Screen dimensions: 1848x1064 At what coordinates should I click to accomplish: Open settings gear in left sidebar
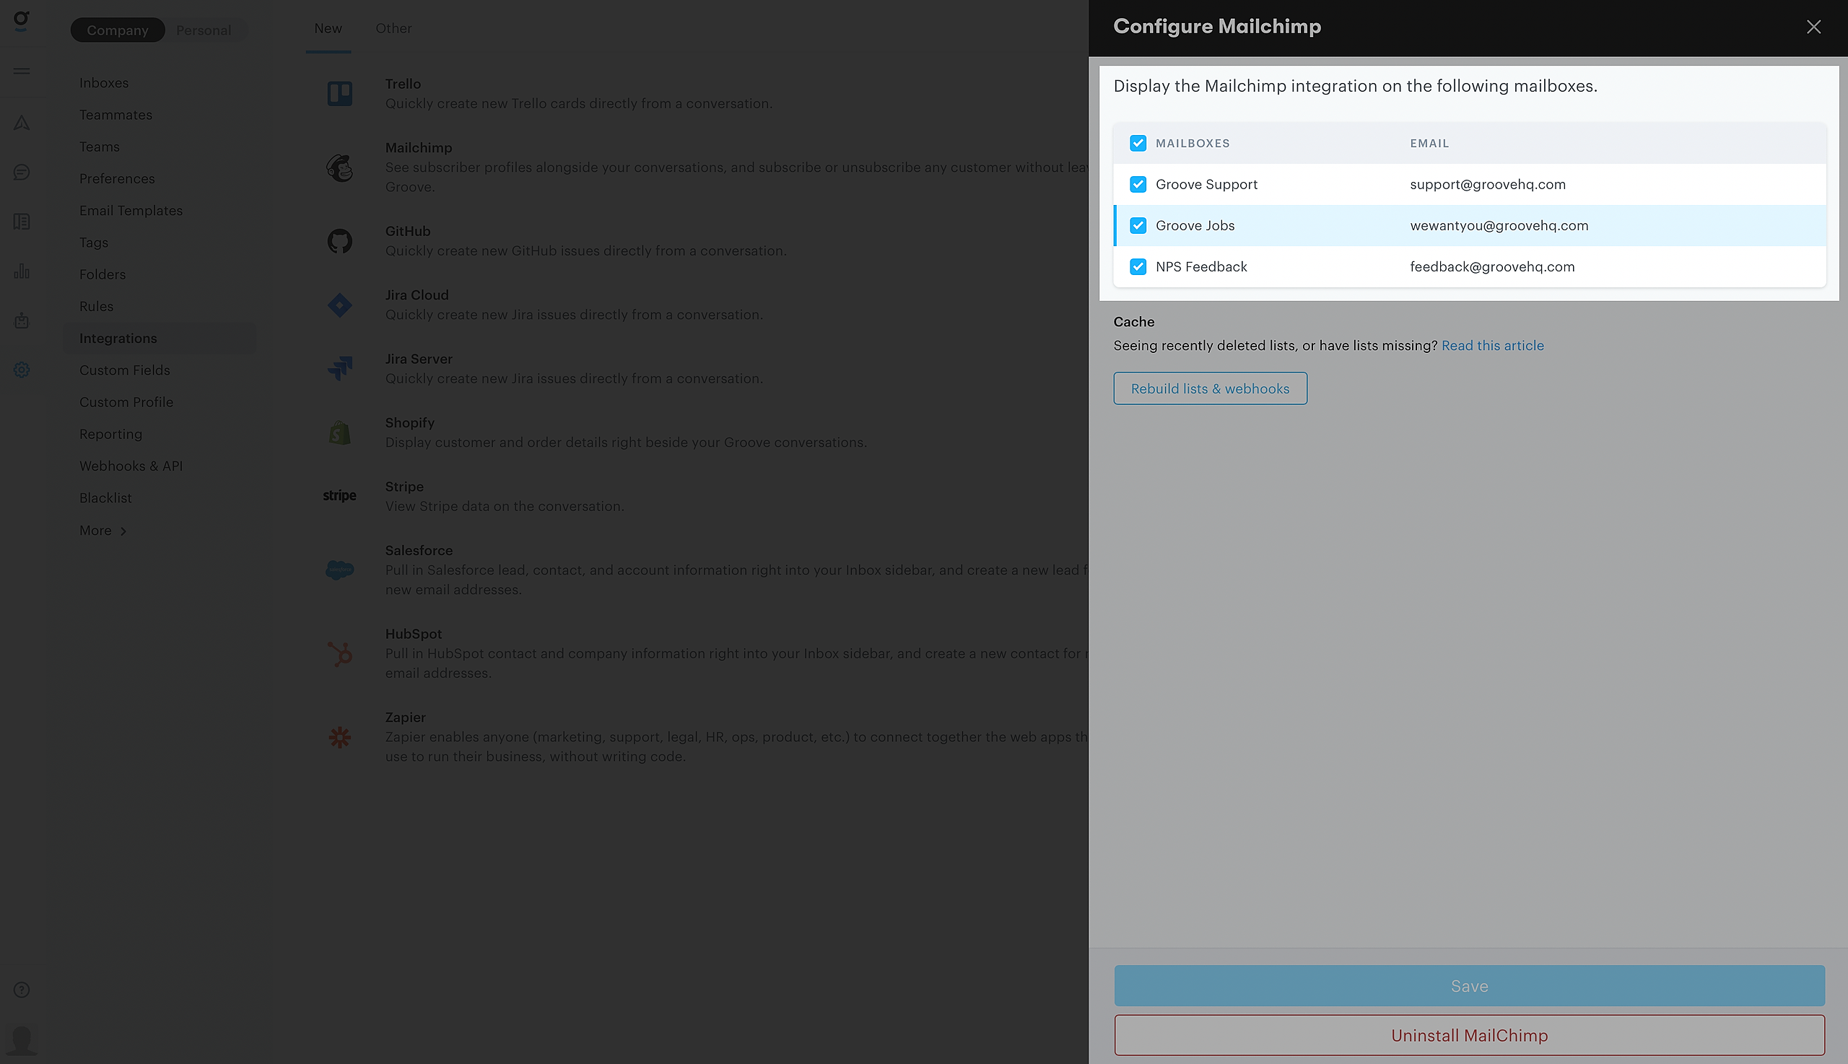coord(22,370)
